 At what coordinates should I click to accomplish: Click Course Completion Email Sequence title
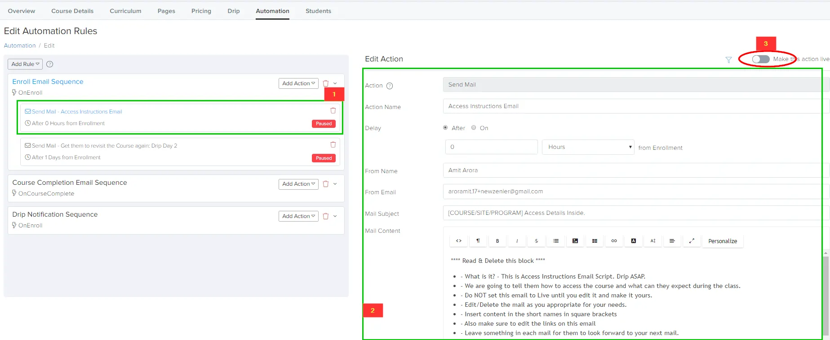coord(70,183)
